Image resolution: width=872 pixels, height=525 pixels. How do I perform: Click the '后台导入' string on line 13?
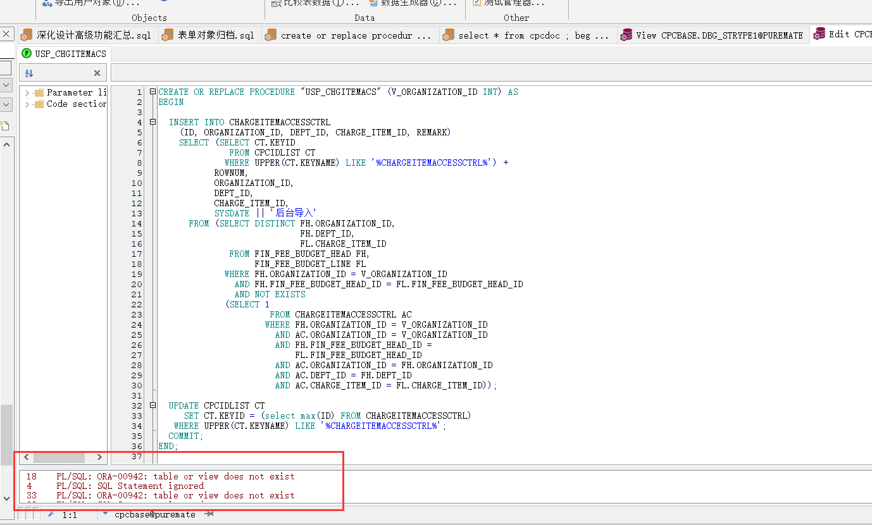tap(293, 213)
